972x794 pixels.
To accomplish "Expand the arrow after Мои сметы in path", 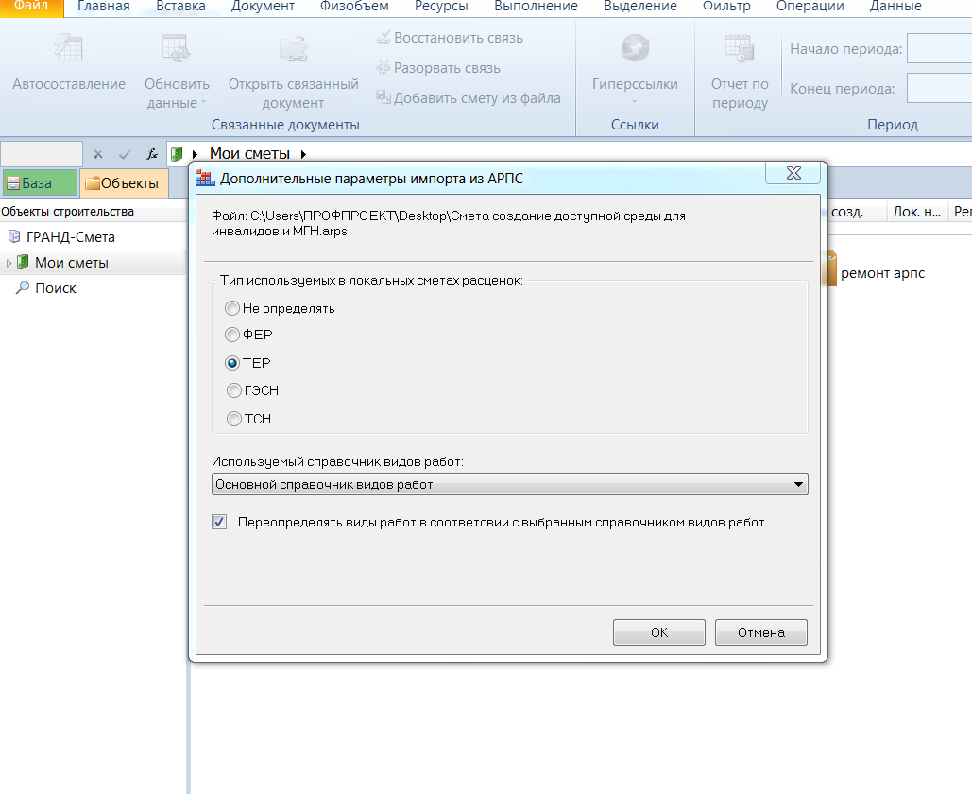I will (304, 154).
